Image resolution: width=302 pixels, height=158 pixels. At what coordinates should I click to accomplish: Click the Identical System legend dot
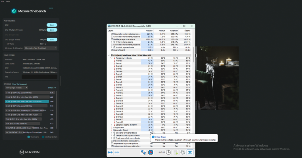tap(43, 137)
